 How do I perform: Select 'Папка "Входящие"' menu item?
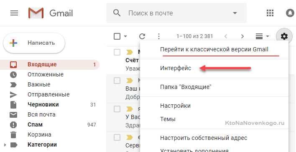(x=186, y=87)
